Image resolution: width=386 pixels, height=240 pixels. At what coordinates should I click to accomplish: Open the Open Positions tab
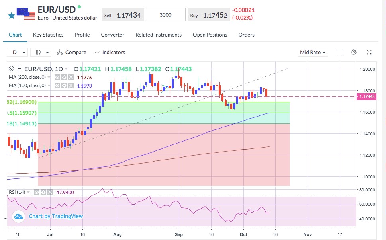point(210,35)
